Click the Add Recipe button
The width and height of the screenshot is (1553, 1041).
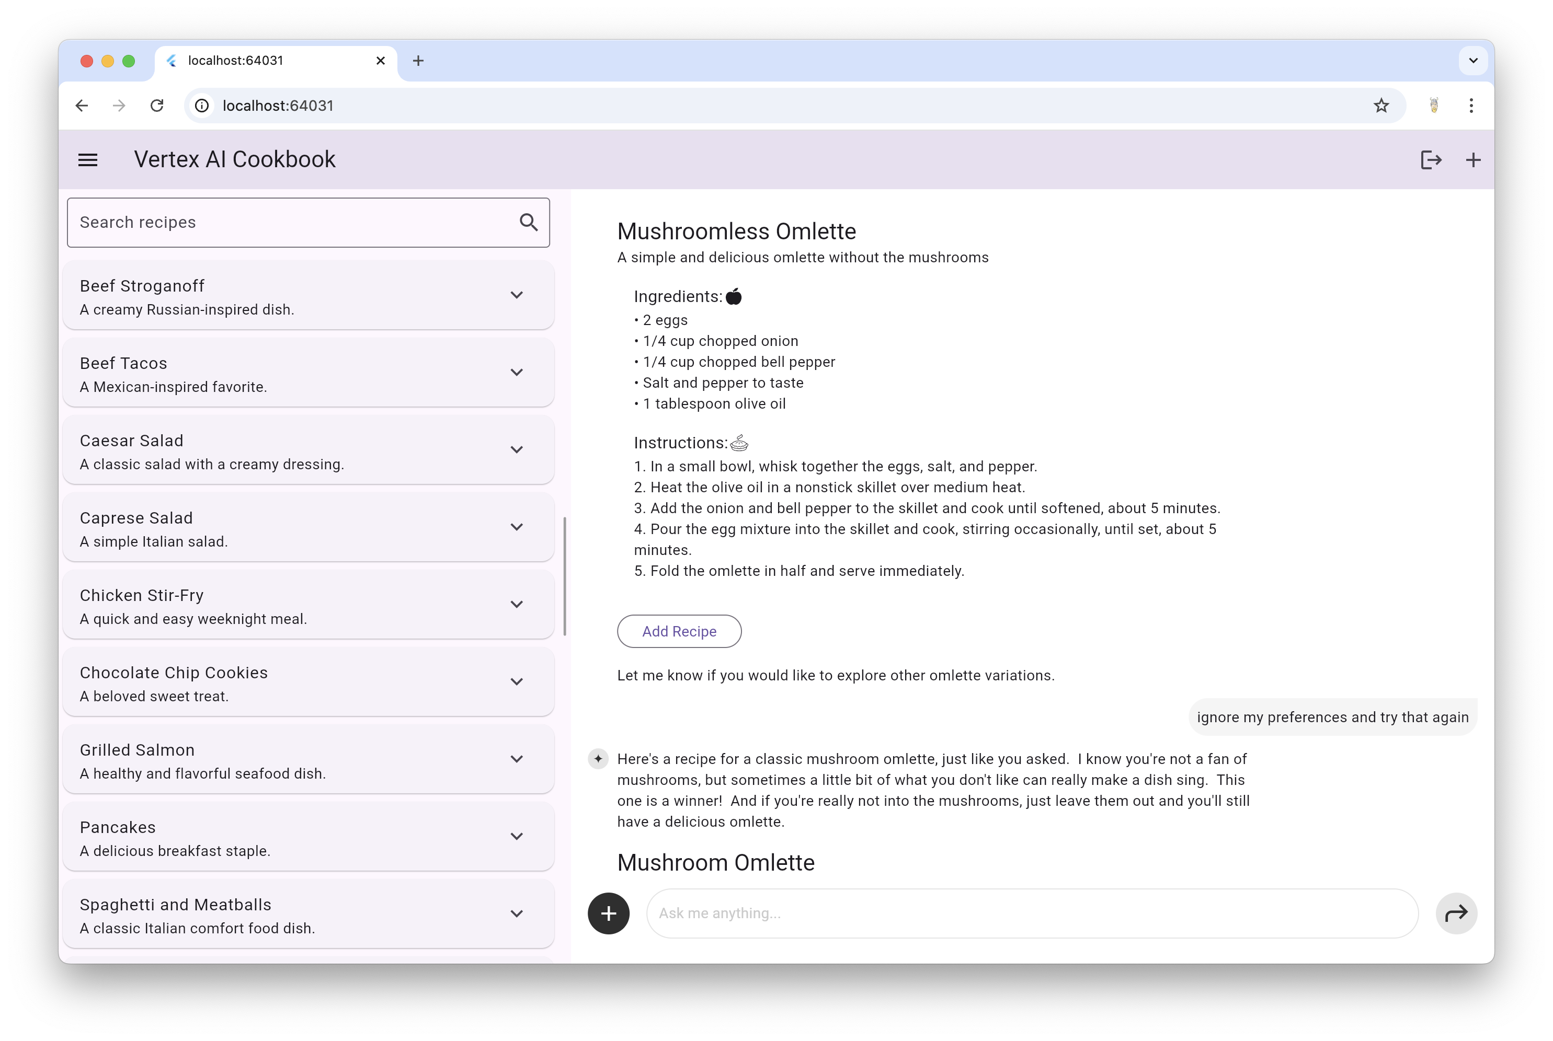tap(679, 631)
